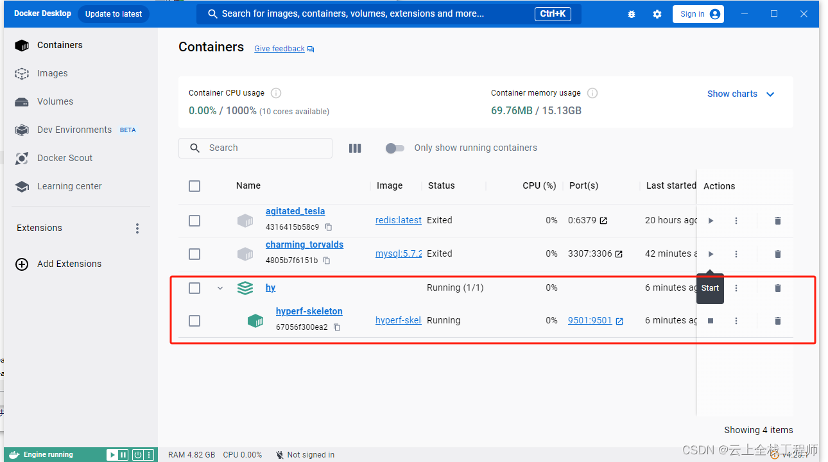828x462 pixels.
Task: Check the charming_torvalds row checkbox
Action: pyautogui.click(x=194, y=254)
